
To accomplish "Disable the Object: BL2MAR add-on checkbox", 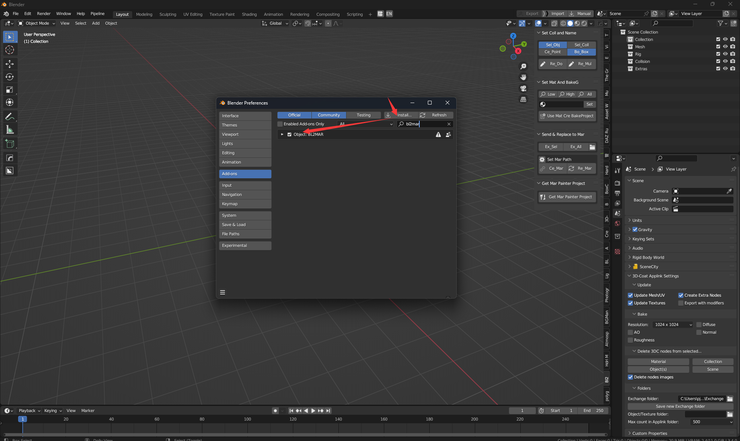I will [x=289, y=135].
